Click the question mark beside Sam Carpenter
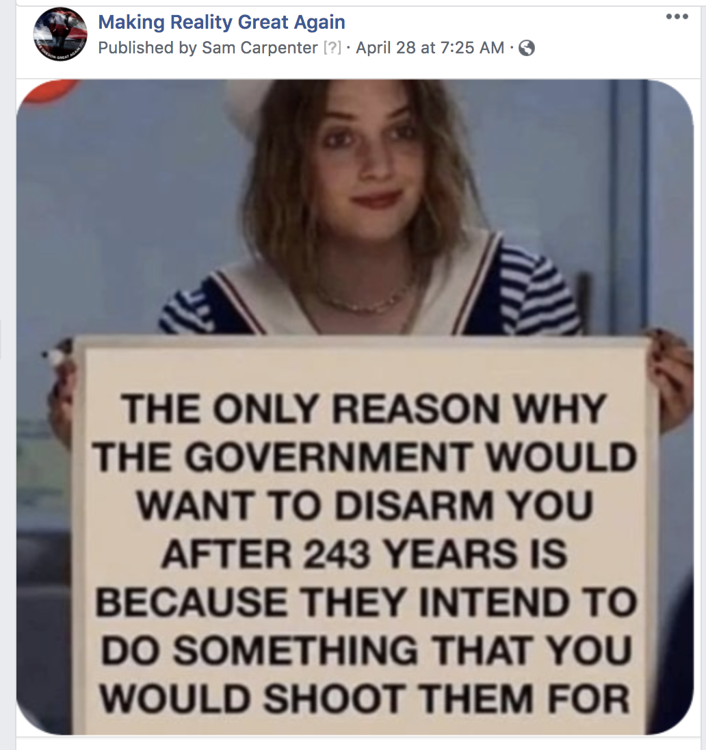The image size is (706, 750). click(332, 48)
